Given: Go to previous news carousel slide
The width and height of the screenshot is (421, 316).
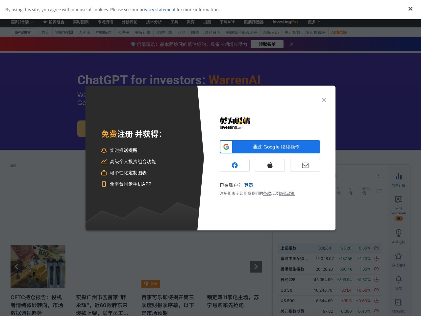Looking at the screenshot, I should [16, 267].
